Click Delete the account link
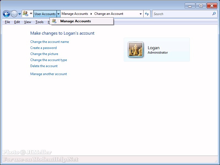This screenshot has width=220, height=165. pyautogui.click(x=44, y=66)
